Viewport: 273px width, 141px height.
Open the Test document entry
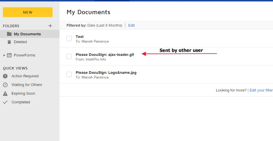[80, 37]
